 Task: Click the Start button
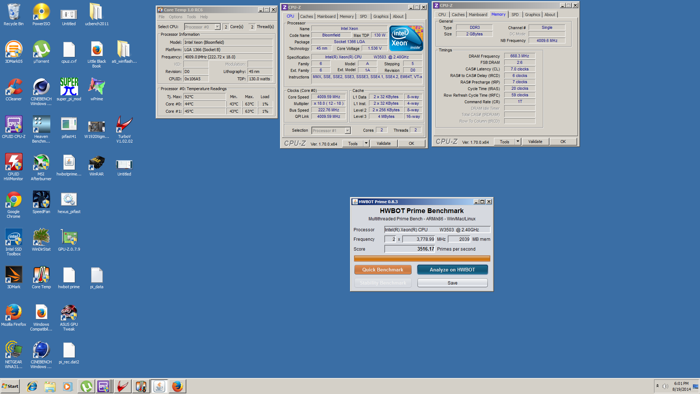(x=10, y=386)
